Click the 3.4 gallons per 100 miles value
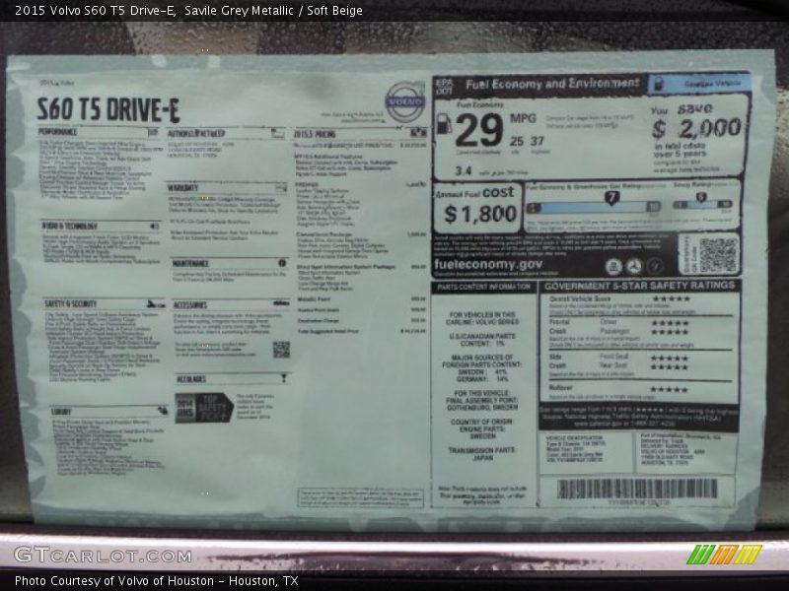789x591 pixels. (x=463, y=170)
